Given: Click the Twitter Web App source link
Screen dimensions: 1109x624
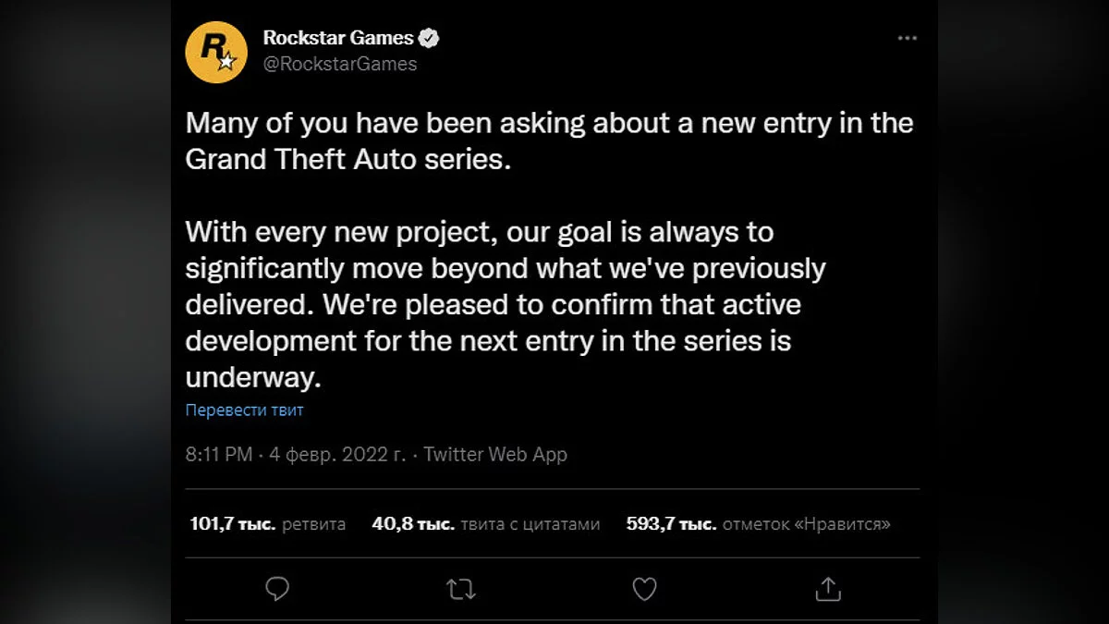Looking at the screenshot, I should click(495, 454).
